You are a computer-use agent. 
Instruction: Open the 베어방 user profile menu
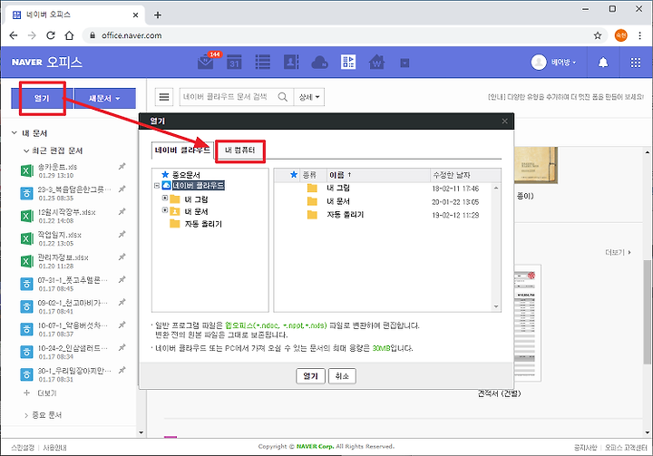554,63
